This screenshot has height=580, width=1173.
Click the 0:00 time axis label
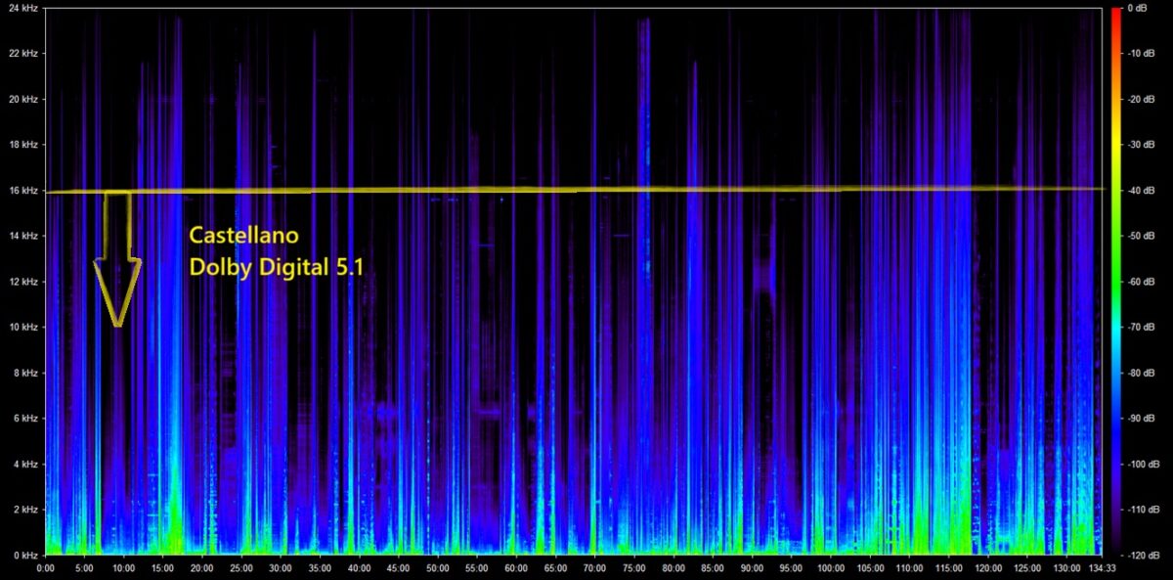point(45,568)
